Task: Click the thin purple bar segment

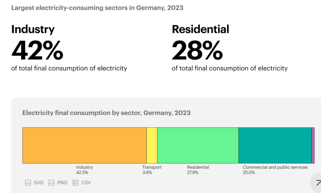Action: 313,145
